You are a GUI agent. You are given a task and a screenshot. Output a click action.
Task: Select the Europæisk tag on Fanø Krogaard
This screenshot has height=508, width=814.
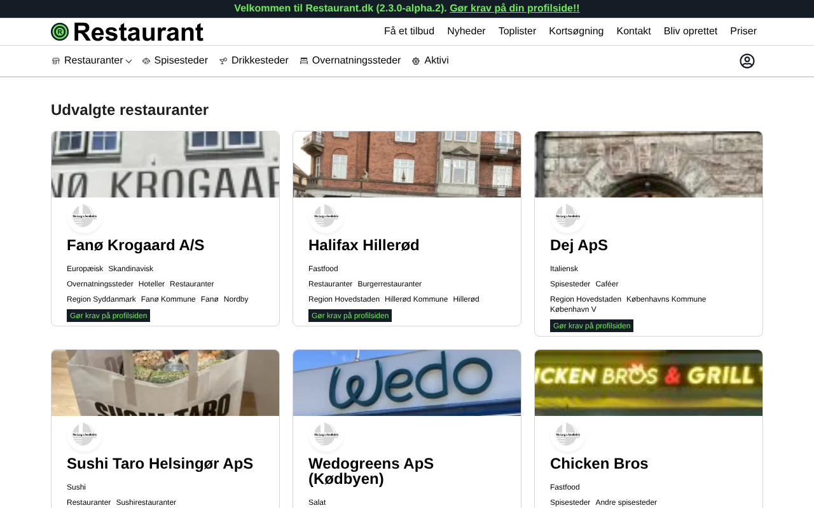click(85, 269)
